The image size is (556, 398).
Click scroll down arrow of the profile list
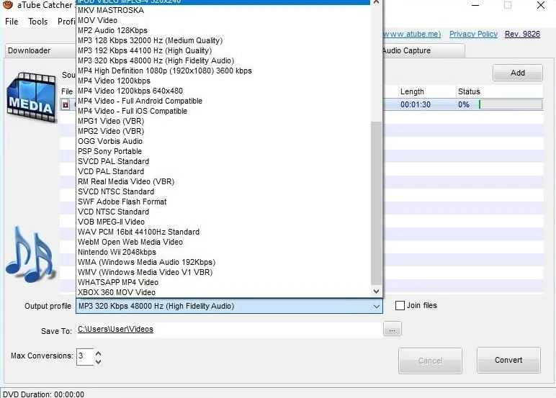pos(376,291)
